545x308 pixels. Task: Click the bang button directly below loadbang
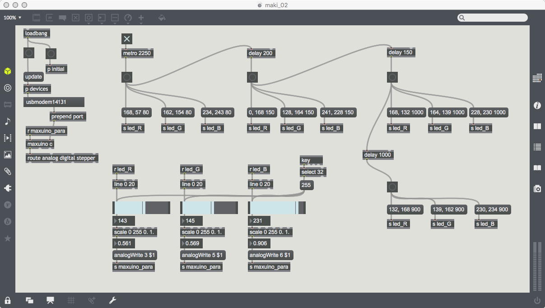coord(29,53)
